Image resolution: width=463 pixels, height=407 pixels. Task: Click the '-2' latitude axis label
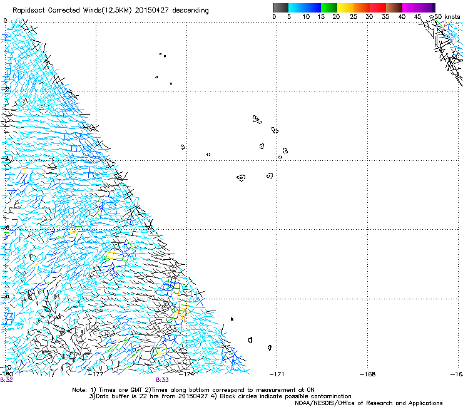[6, 89]
